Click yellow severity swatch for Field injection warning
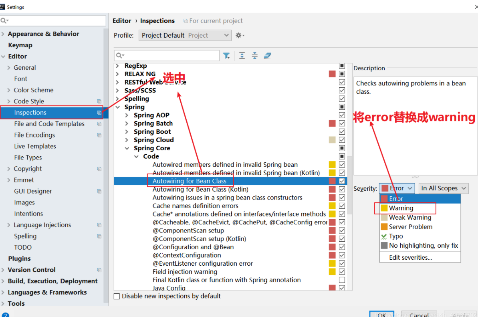This screenshot has height=317, width=478. pyautogui.click(x=332, y=272)
